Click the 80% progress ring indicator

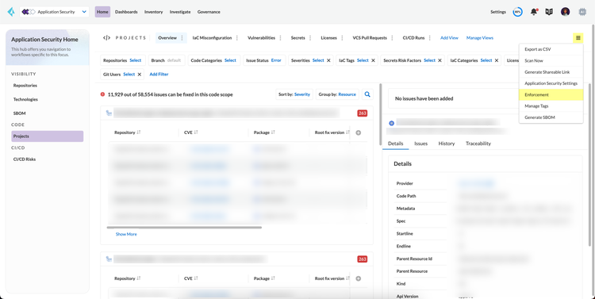pyautogui.click(x=517, y=12)
